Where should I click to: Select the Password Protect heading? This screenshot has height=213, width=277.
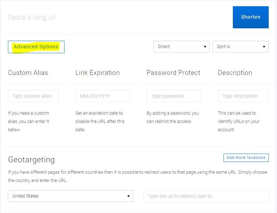click(x=173, y=73)
